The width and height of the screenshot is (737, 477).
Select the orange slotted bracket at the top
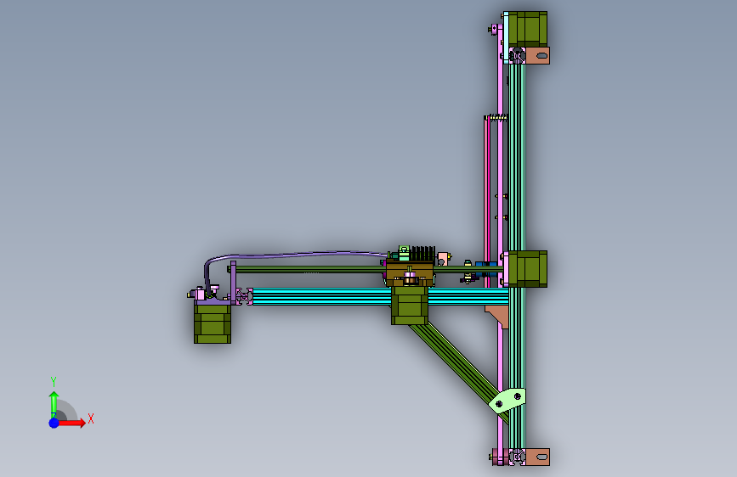click(x=537, y=55)
